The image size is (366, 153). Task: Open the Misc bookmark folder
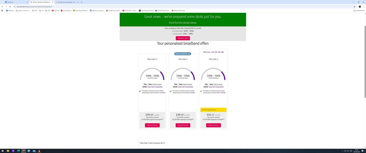[x=35, y=11]
